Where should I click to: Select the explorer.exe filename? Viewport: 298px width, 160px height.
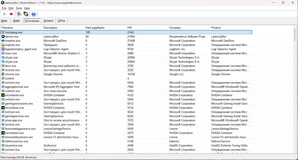(12, 45)
